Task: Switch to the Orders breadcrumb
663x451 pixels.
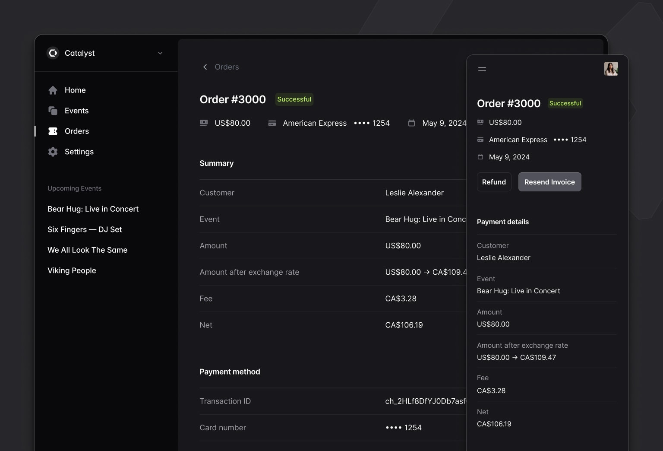Action: (x=227, y=67)
